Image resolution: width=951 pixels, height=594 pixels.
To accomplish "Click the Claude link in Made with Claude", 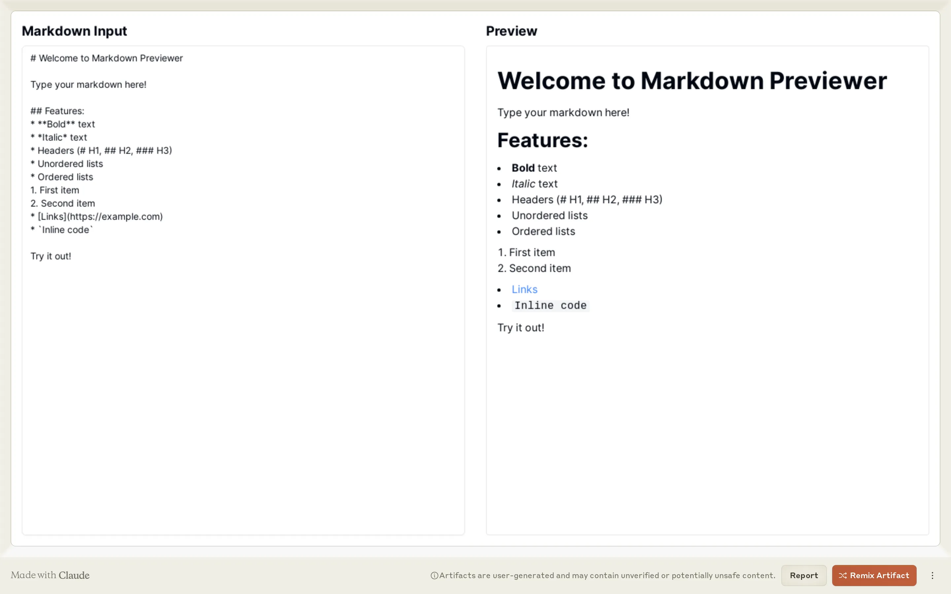I will point(74,575).
